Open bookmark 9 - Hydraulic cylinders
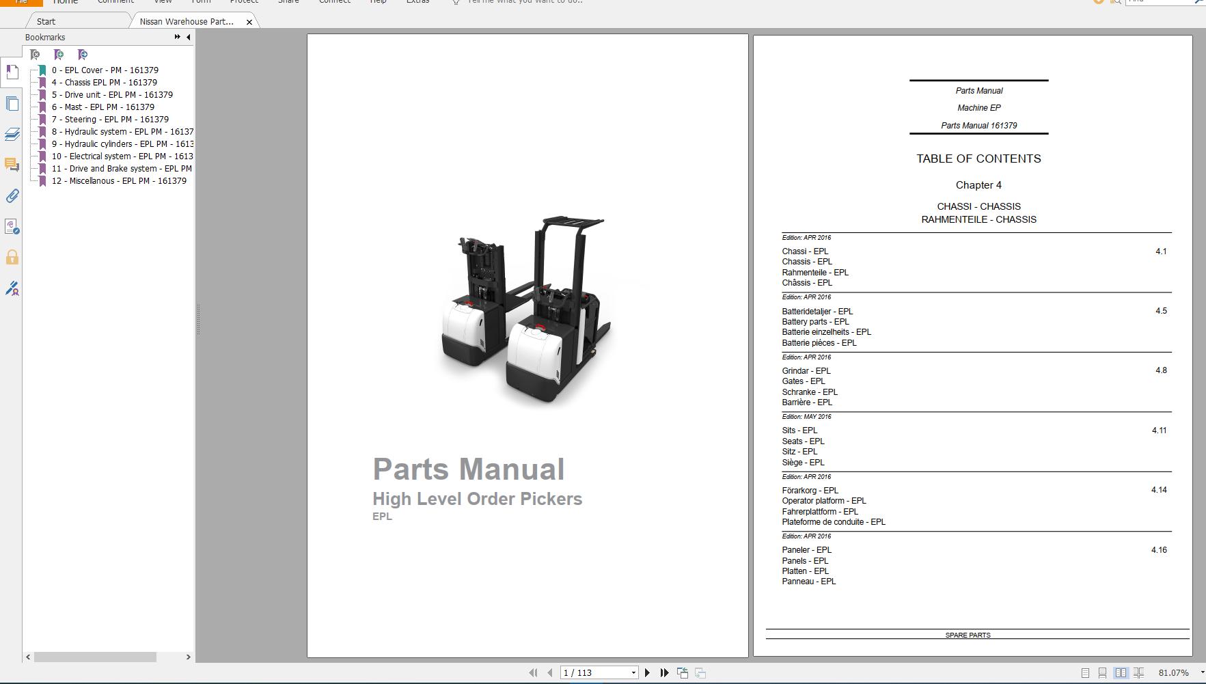1206x684 pixels. point(122,144)
